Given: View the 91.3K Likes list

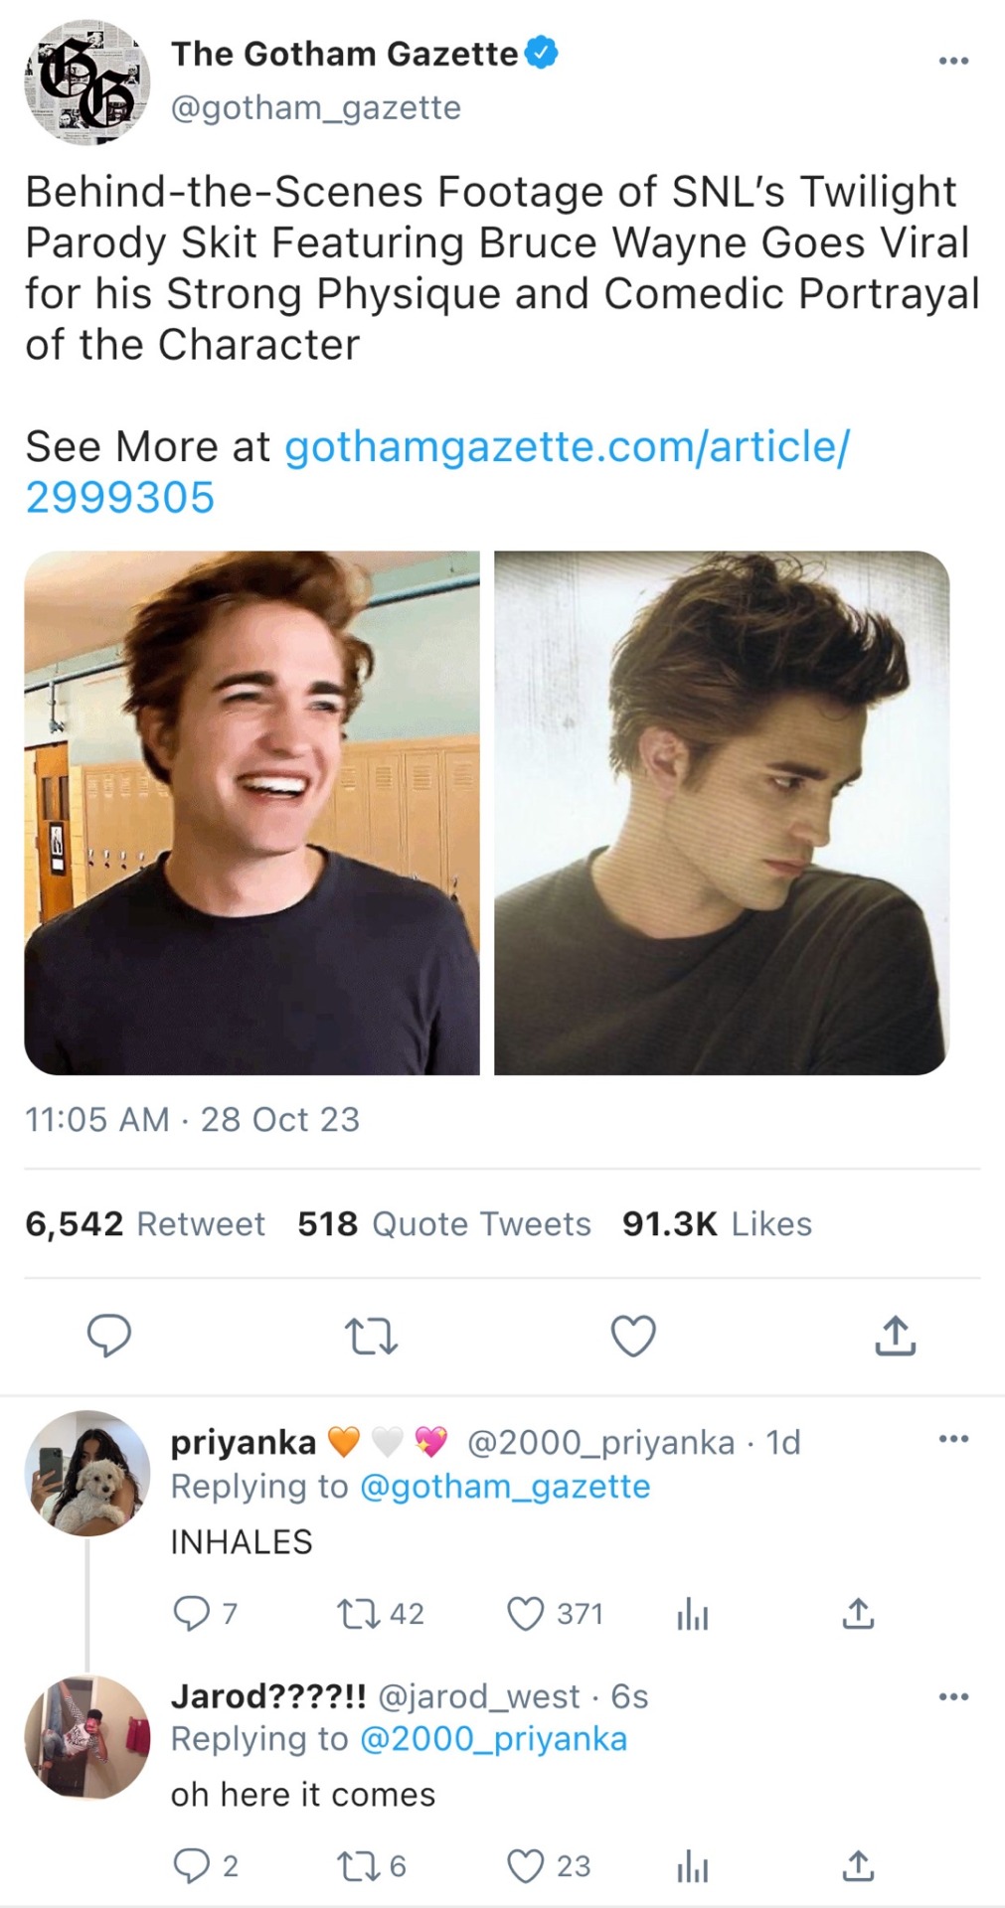Looking at the screenshot, I should (717, 1224).
